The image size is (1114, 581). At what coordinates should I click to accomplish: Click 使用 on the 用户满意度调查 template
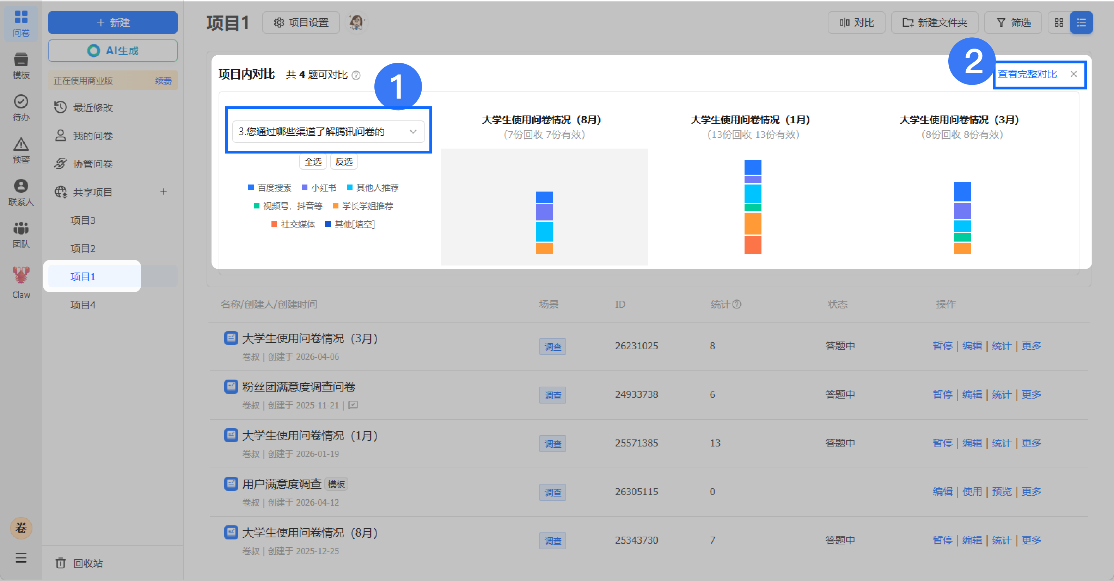972,492
